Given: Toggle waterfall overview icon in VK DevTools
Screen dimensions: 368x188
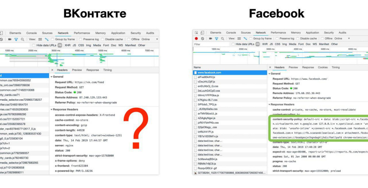Looking at the screenshot, I should click(x=46, y=39).
